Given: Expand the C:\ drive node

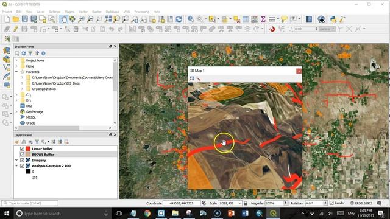Looking at the screenshot, I should pyautogui.click(x=16, y=95).
